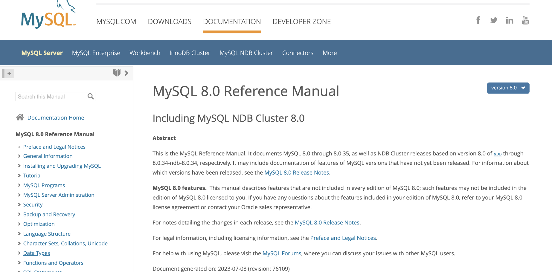552x272 pixels.
Task: Switch to the MySQL NDB Cluster tab
Action: tap(246, 53)
